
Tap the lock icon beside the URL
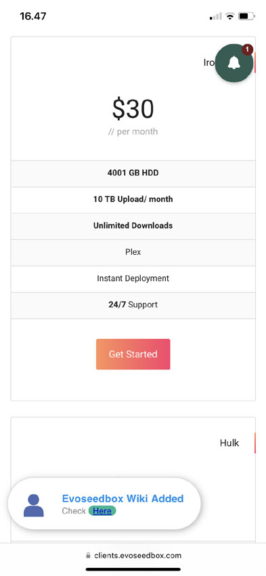click(x=88, y=555)
